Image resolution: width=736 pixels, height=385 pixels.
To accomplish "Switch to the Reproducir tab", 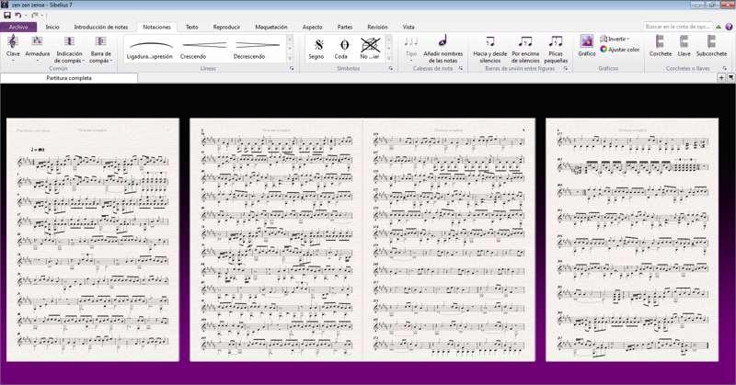I will pyautogui.click(x=226, y=28).
